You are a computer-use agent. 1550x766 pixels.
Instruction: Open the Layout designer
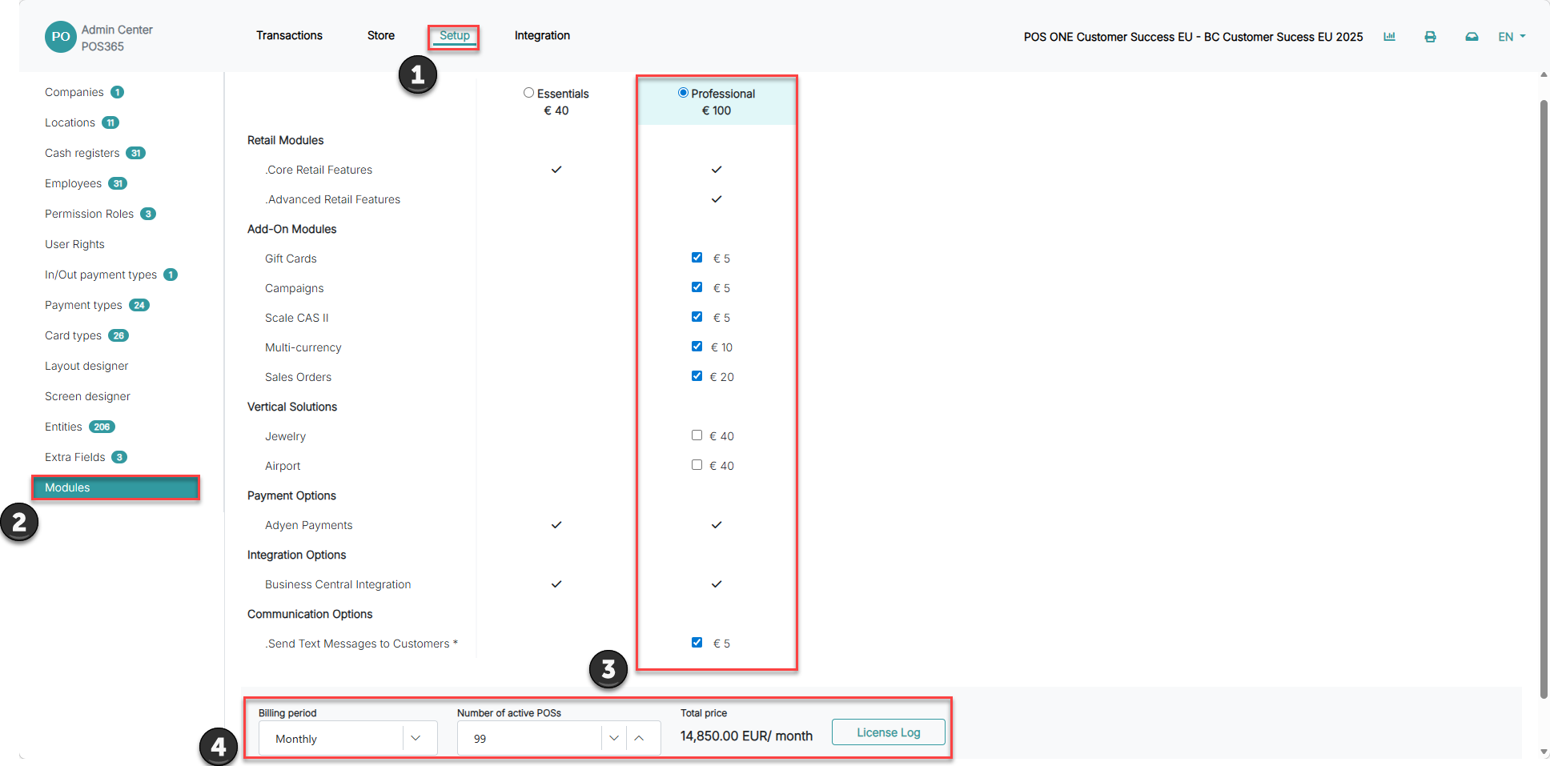click(x=86, y=366)
